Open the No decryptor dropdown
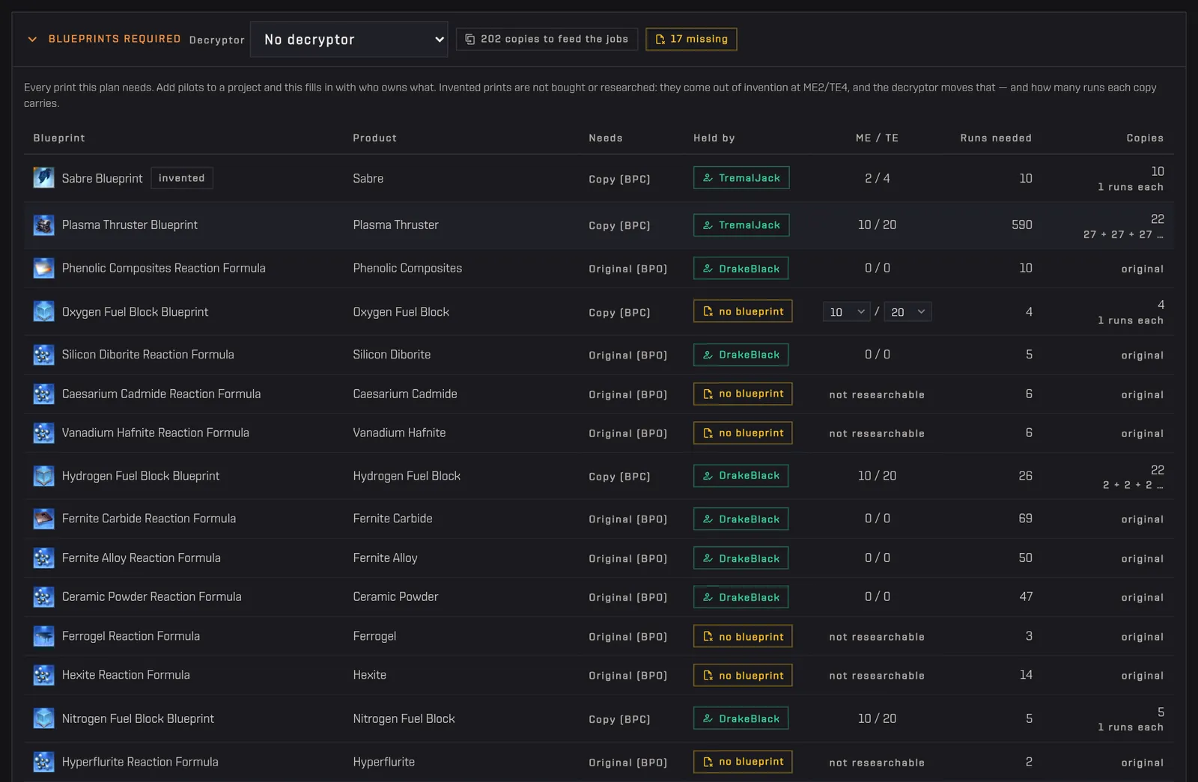This screenshot has height=782, width=1198. click(x=349, y=39)
